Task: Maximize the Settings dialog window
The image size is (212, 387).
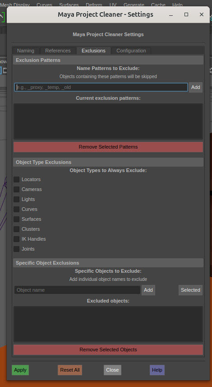Action: (186, 14)
